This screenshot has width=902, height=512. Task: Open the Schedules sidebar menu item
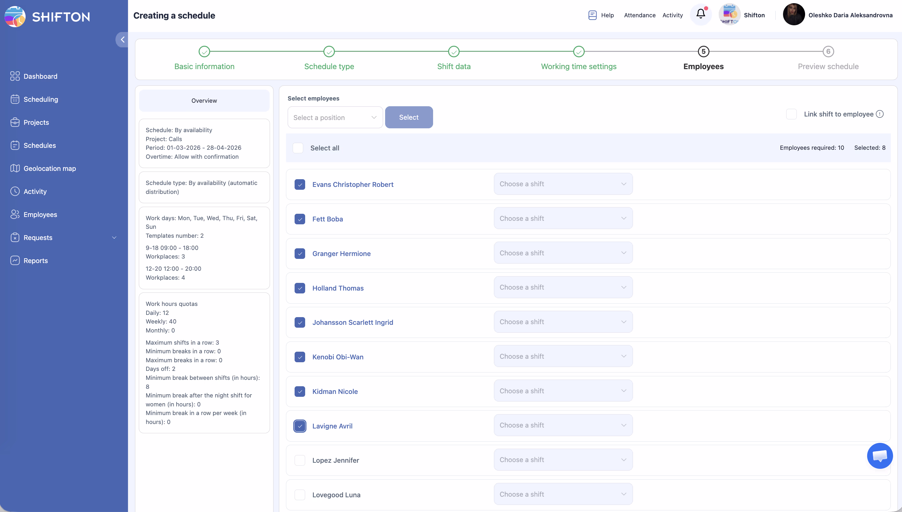(x=39, y=146)
